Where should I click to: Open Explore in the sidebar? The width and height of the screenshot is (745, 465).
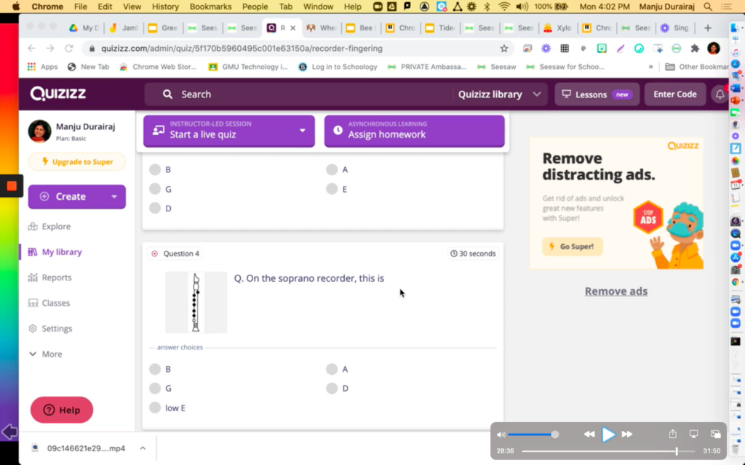55,227
